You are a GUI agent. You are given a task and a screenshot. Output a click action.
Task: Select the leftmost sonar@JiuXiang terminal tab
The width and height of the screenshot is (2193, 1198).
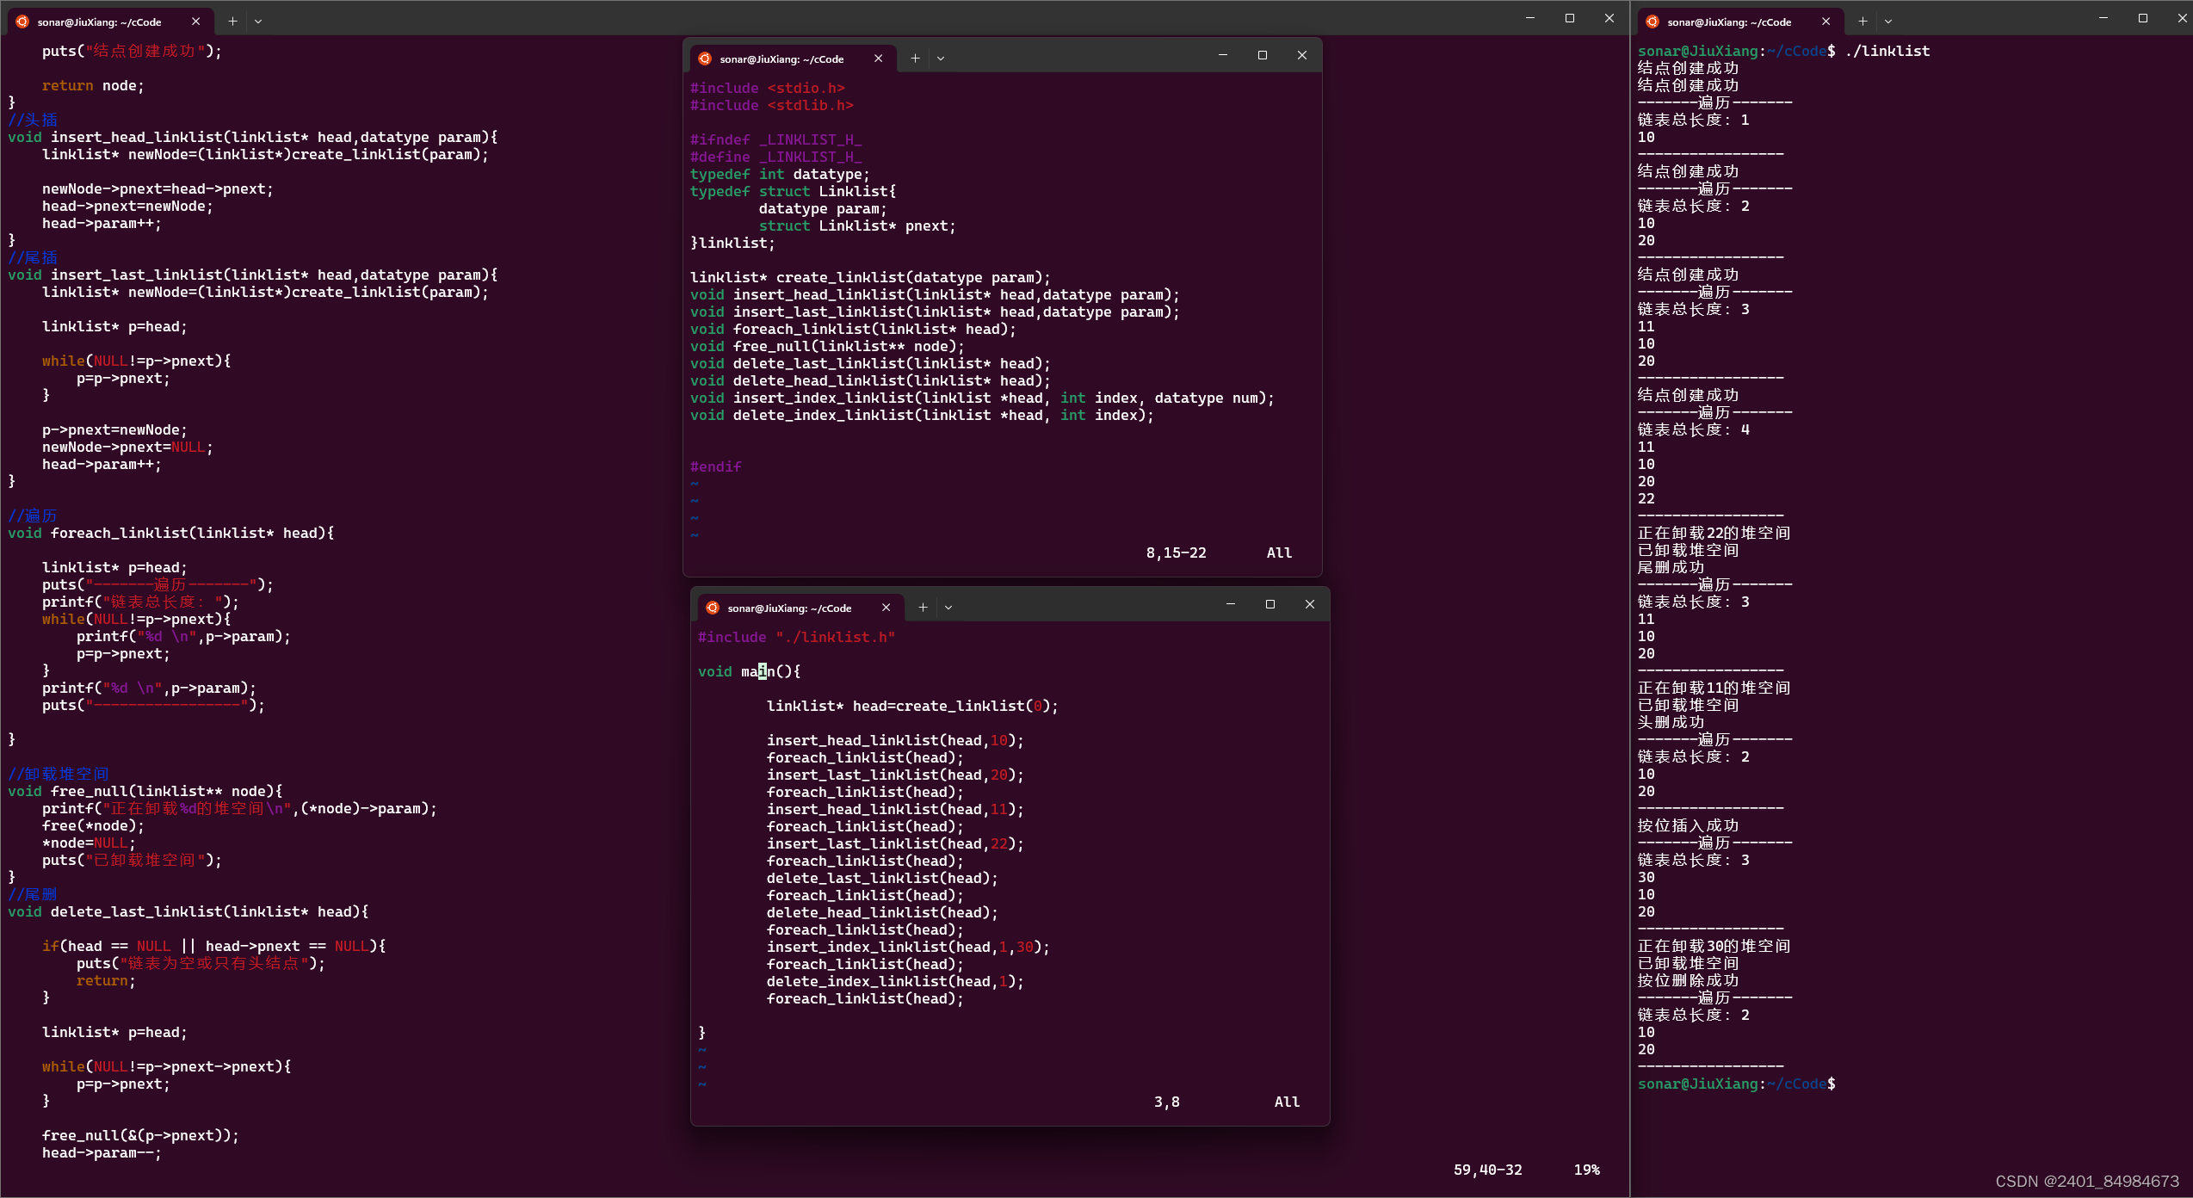click(x=99, y=22)
